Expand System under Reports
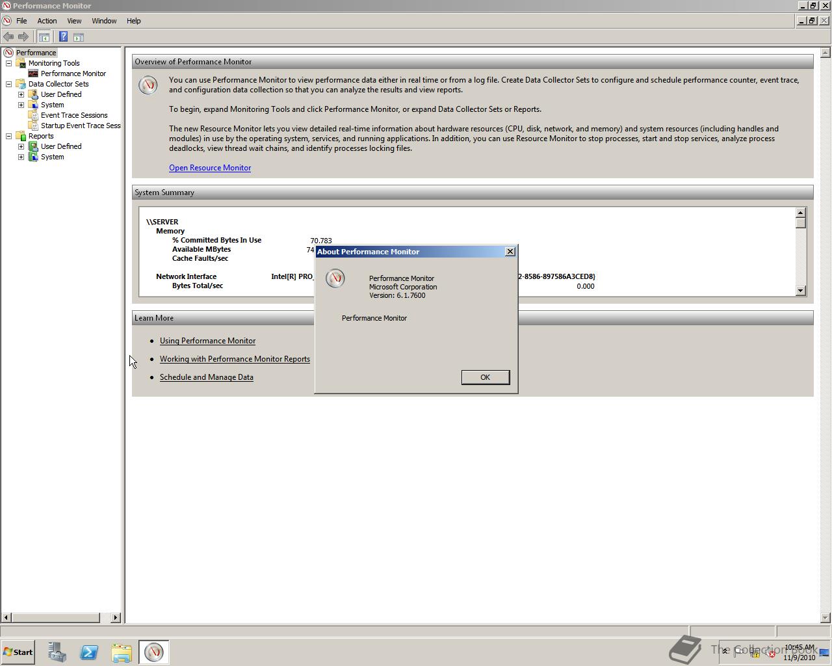Screen dimensions: 832x666 tap(21, 157)
